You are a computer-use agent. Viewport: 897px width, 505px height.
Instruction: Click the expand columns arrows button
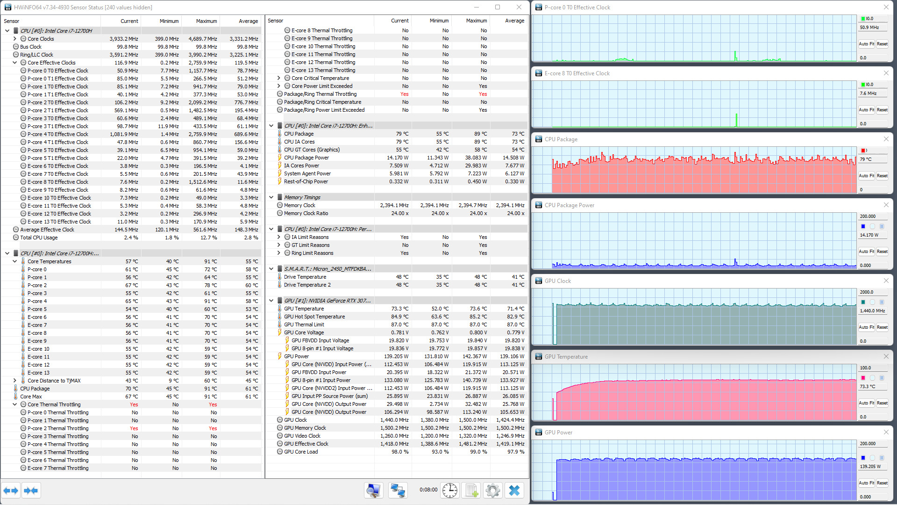point(11,491)
